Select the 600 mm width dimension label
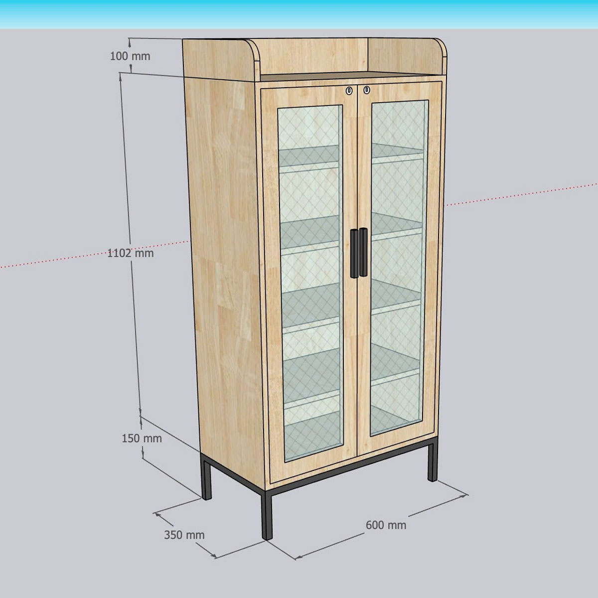Image resolution: width=598 pixels, height=598 pixels. tap(386, 525)
